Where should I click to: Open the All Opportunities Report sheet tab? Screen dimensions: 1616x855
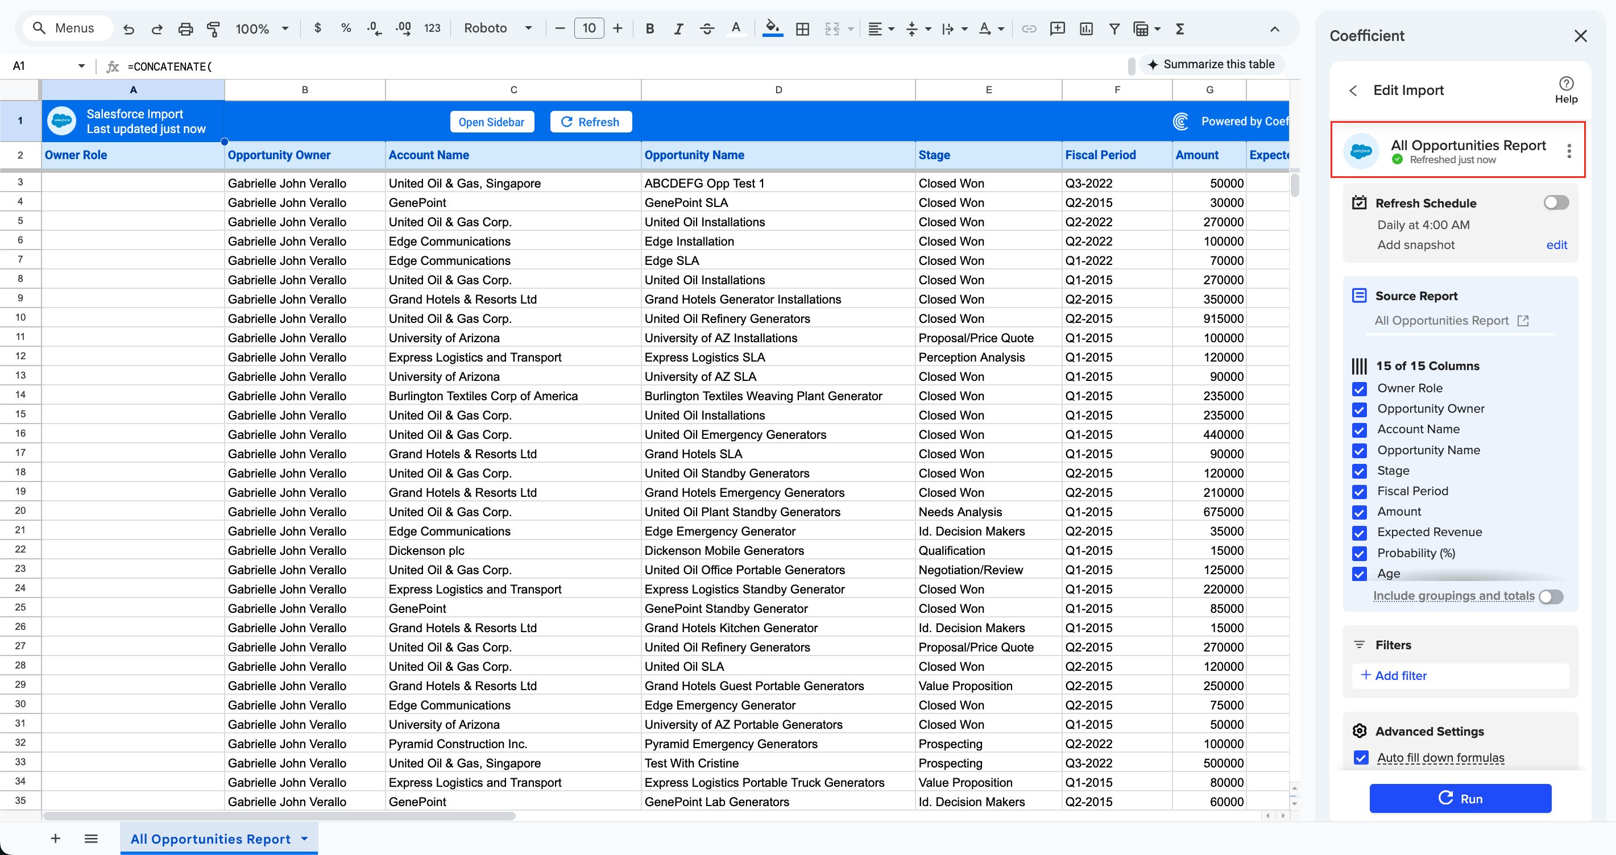point(210,839)
